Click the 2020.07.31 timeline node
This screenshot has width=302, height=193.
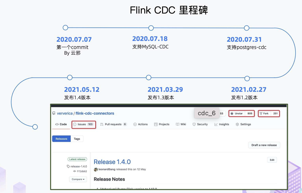(247, 28)
